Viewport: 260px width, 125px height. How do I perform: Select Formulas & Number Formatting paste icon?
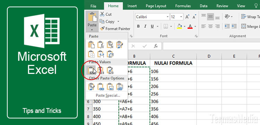coord(110,45)
